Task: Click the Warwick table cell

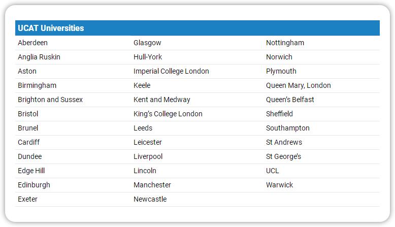Action: point(280,185)
